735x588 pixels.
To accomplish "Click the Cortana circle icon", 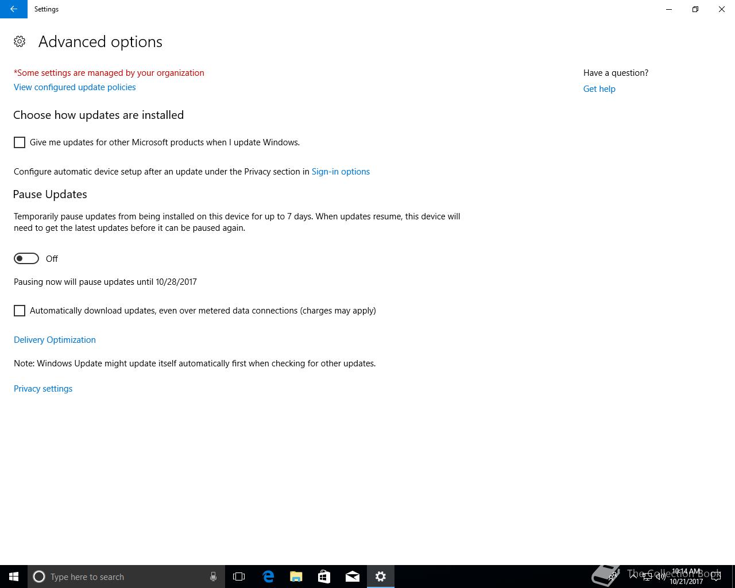I will [x=39, y=577].
